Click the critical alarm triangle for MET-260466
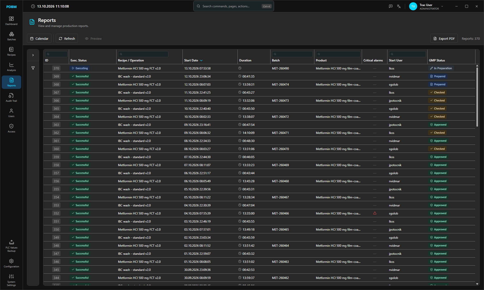Screen dimensions: 484x290 [x=375, y=213]
